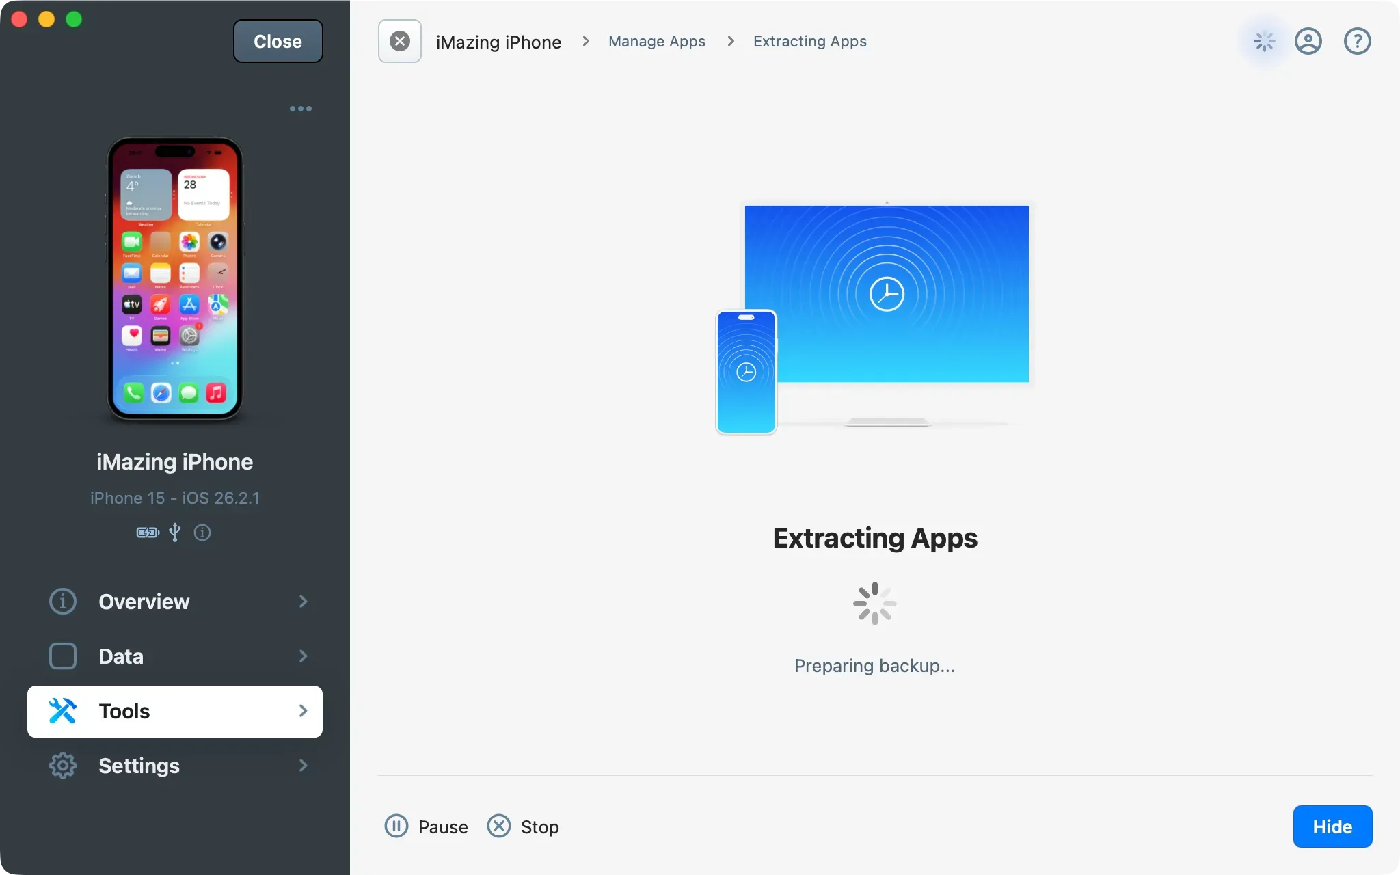This screenshot has width=1400, height=875.
Task: Open the user account icon
Action: 1308,41
